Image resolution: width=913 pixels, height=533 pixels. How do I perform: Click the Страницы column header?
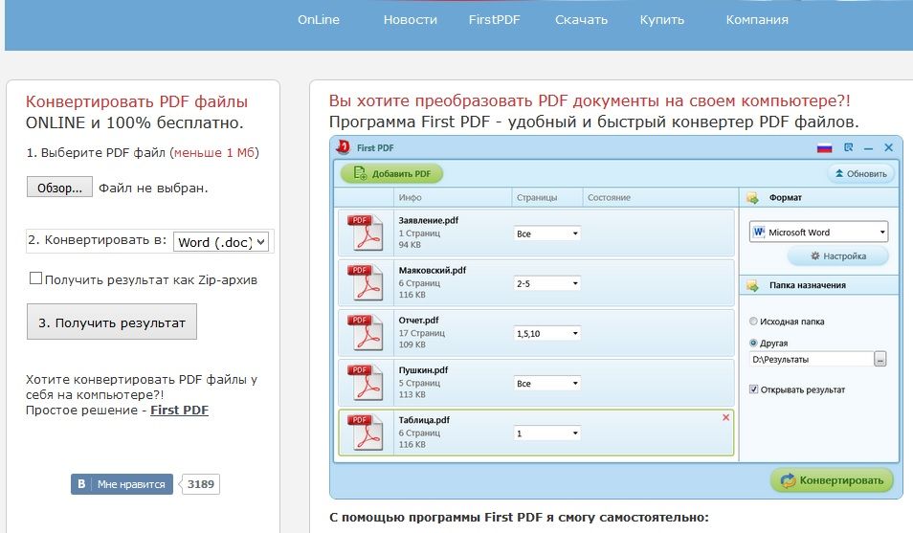[537, 197]
